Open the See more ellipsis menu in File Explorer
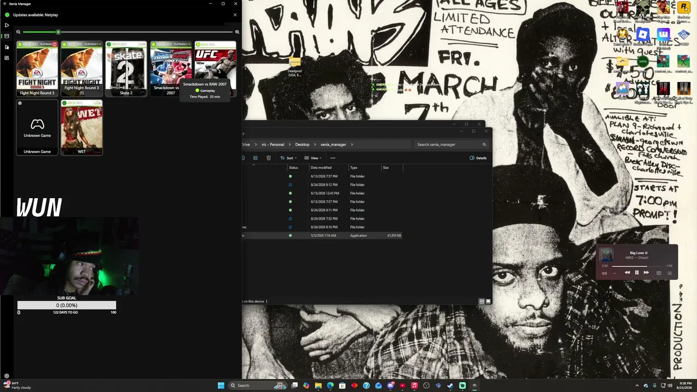The image size is (697, 392). (x=333, y=158)
